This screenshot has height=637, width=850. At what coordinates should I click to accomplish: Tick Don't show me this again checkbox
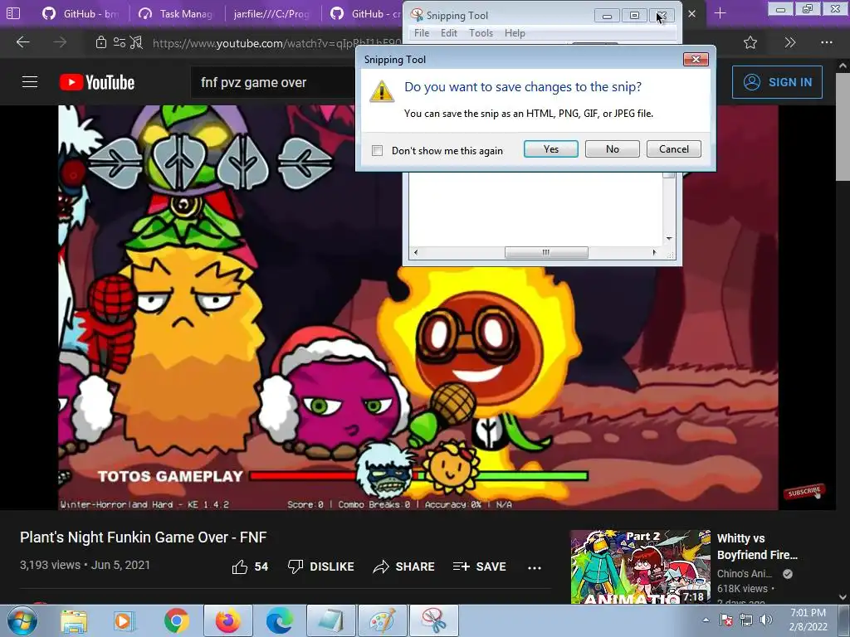point(378,151)
